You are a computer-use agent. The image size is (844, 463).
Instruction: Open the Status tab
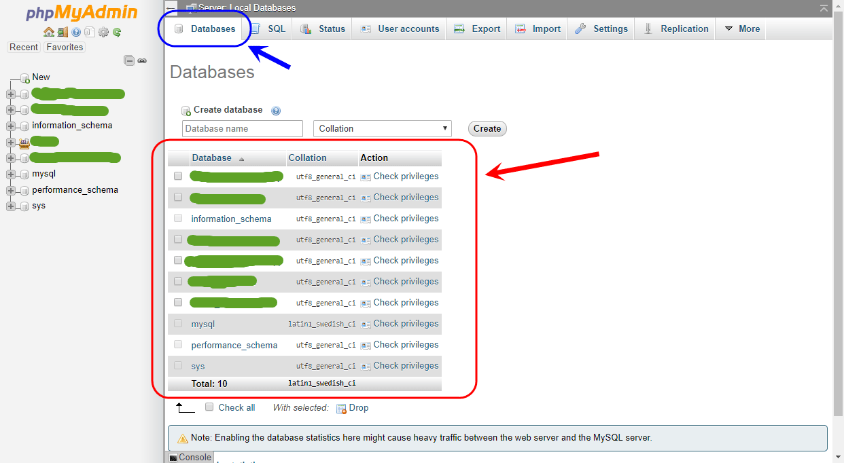tap(323, 29)
